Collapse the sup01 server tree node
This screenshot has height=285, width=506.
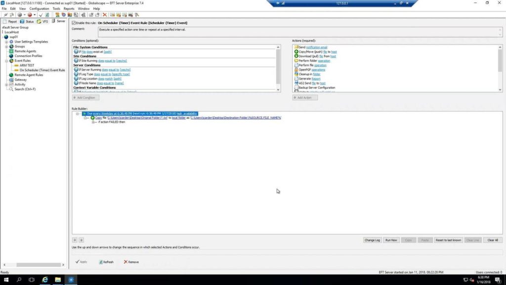pos(3,37)
